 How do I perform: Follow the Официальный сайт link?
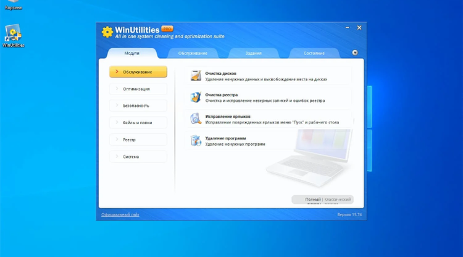(x=120, y=214)
